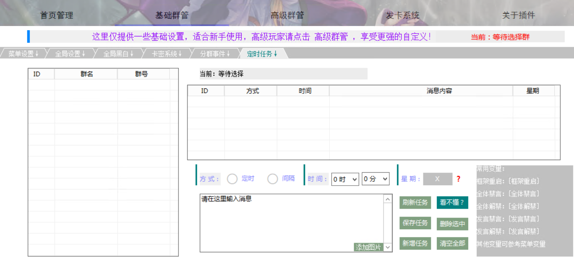Select the 菜单设置 tab

pos(23,54)
